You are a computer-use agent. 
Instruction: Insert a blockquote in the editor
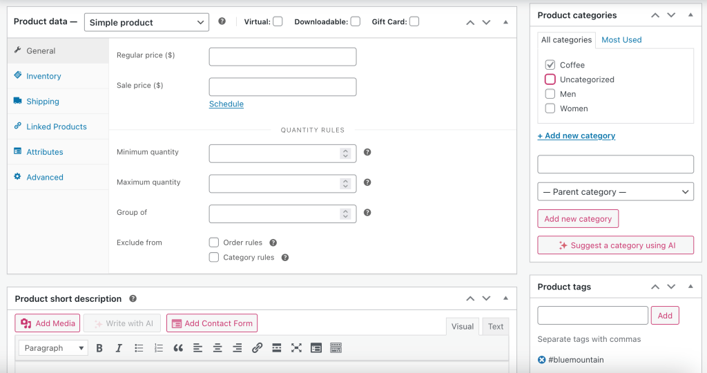178,348
